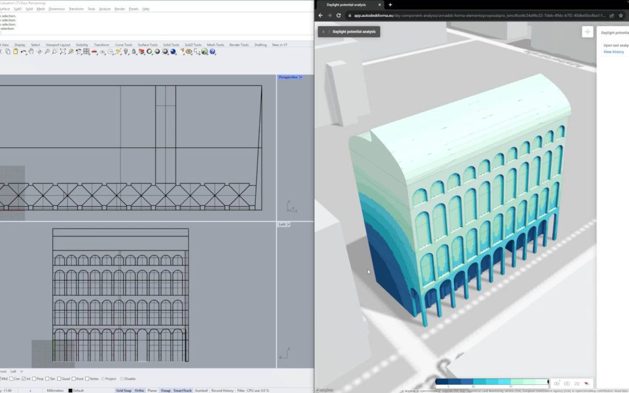Viewport: 629px width, 393px height.
Task: Open the red marker dropdown in Forma's bottom bar
Action: pyautogui.click(x=586, y=384)
